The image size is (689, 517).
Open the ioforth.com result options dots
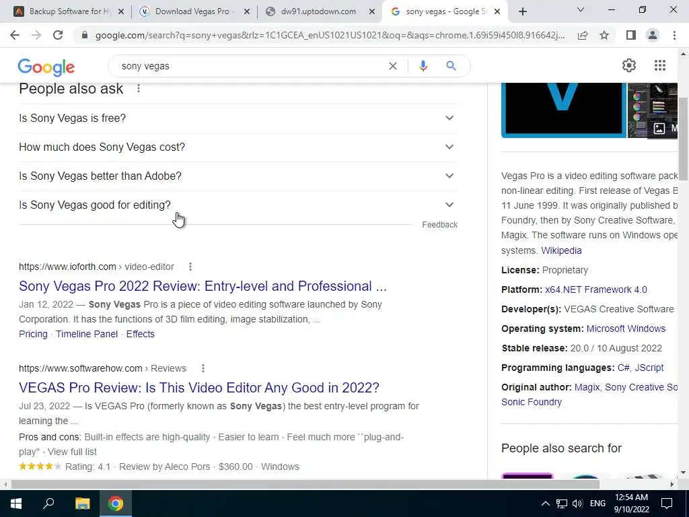(190, 267)
